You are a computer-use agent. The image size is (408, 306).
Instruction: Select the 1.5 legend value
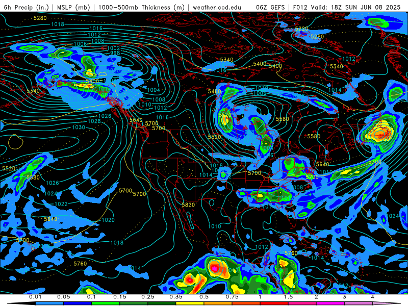pyautogui.click(x=288, y=297)
